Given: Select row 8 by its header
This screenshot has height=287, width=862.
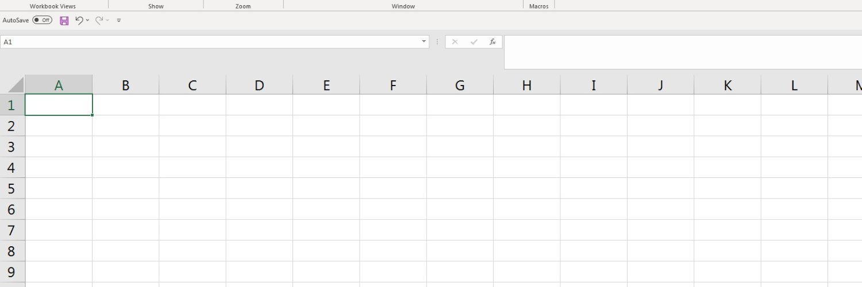Looking at the screenshot, I should pos(11,251).
